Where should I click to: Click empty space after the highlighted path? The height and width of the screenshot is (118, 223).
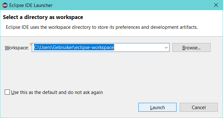(138, 47)
